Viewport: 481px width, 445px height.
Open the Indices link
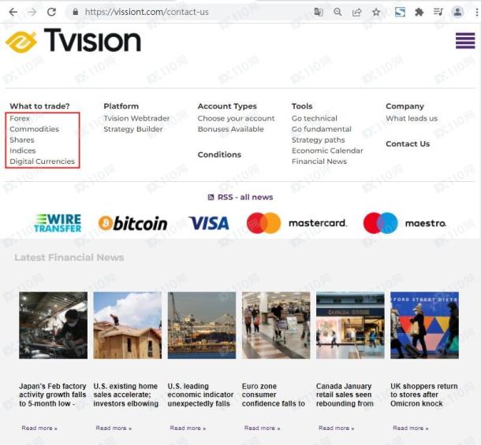point(23,150)
